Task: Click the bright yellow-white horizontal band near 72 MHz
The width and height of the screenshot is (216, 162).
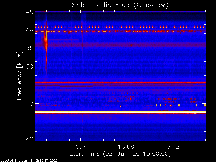Action: coord(120,112)
